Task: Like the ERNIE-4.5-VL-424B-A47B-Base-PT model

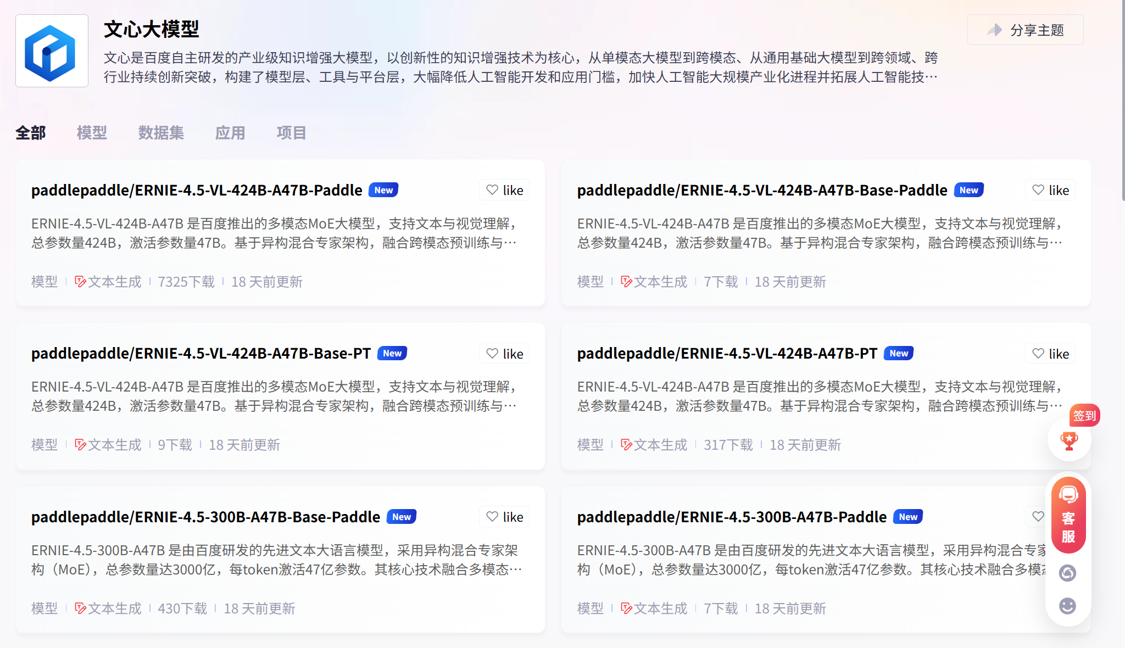Action: [504, 354]
